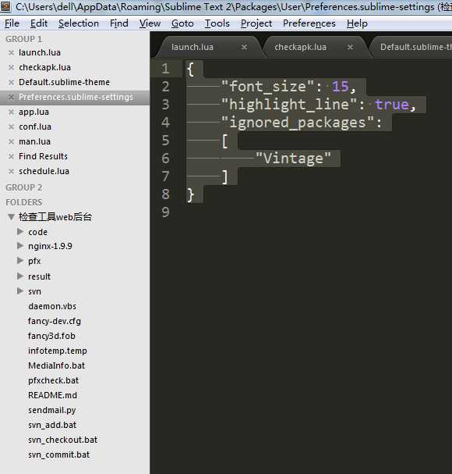The width and height of the screenshot is (452, 474).
Task: Close the checkapk.lua tab
Action: [x=350, y=47]
